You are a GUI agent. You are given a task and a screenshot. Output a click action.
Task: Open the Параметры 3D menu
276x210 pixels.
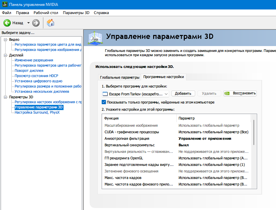(76, 13)
